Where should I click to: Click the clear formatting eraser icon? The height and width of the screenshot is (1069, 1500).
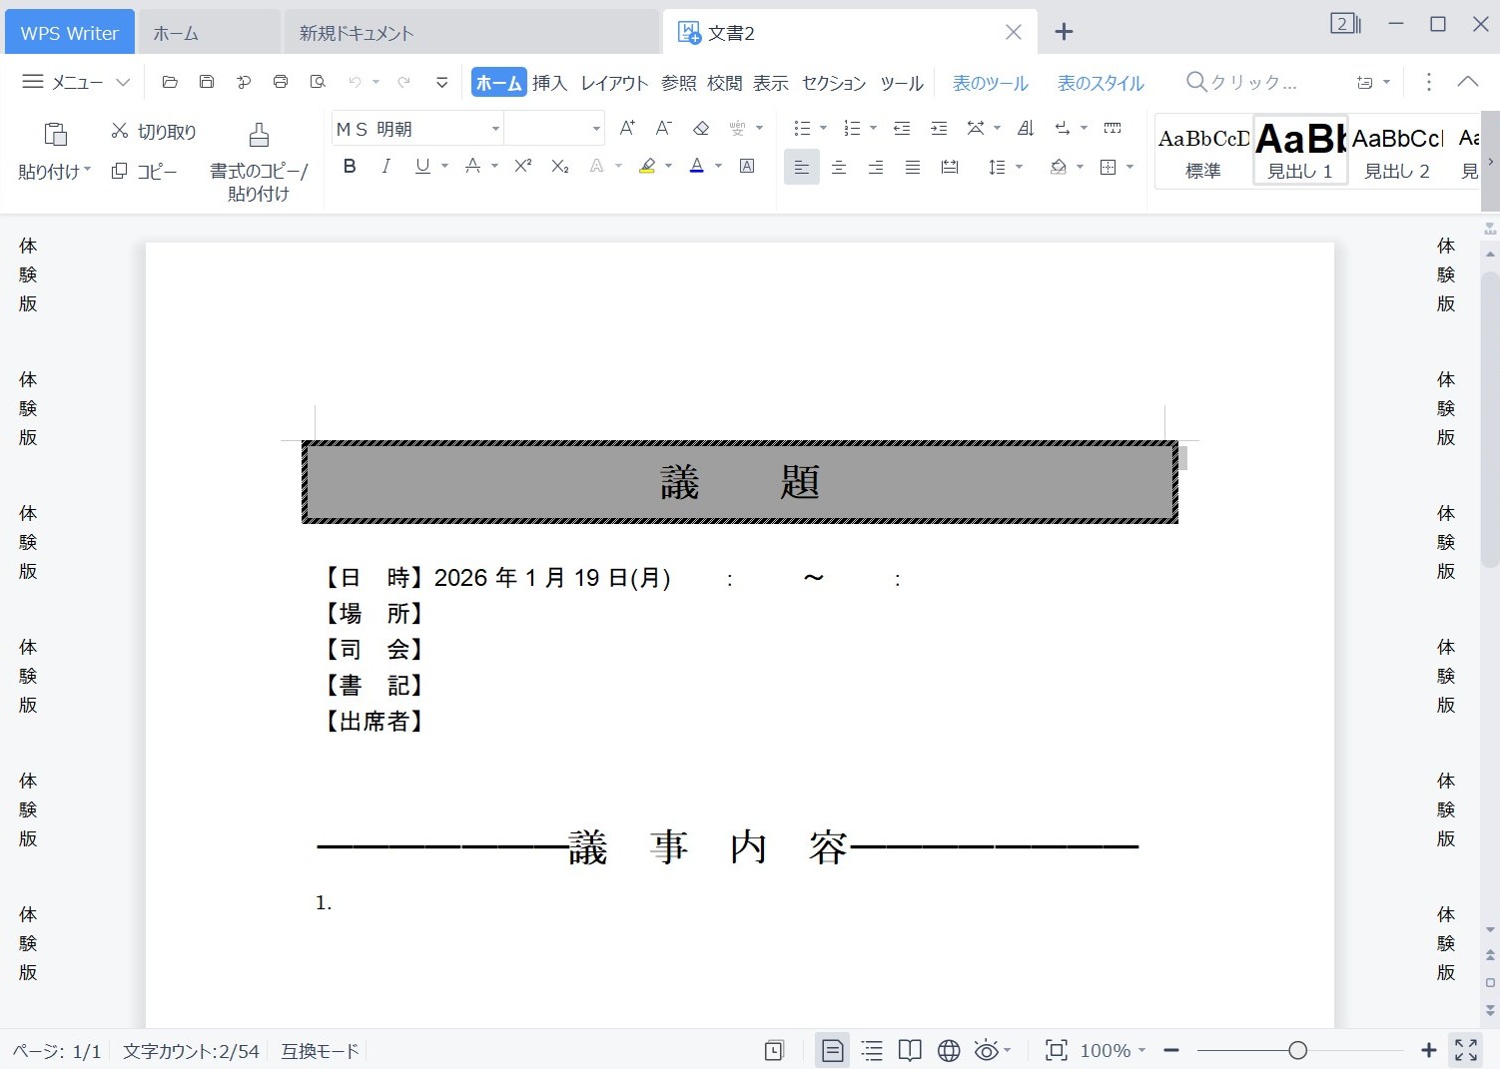pyautogui.click(x=701, y=128)
